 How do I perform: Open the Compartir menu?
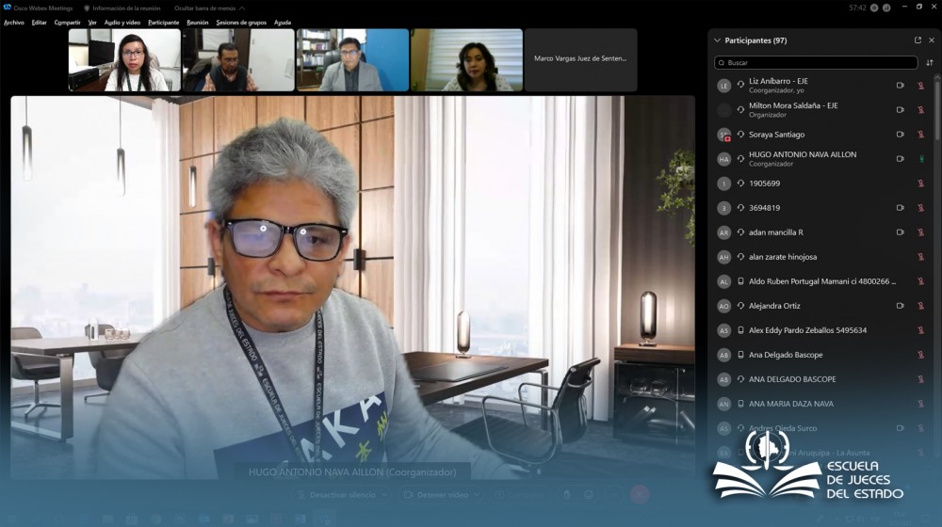pos(67,23)
